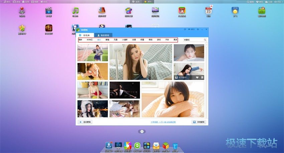Launch the green 360 browser dock icon
Viewport: 284px width, 153px height.
137,146
